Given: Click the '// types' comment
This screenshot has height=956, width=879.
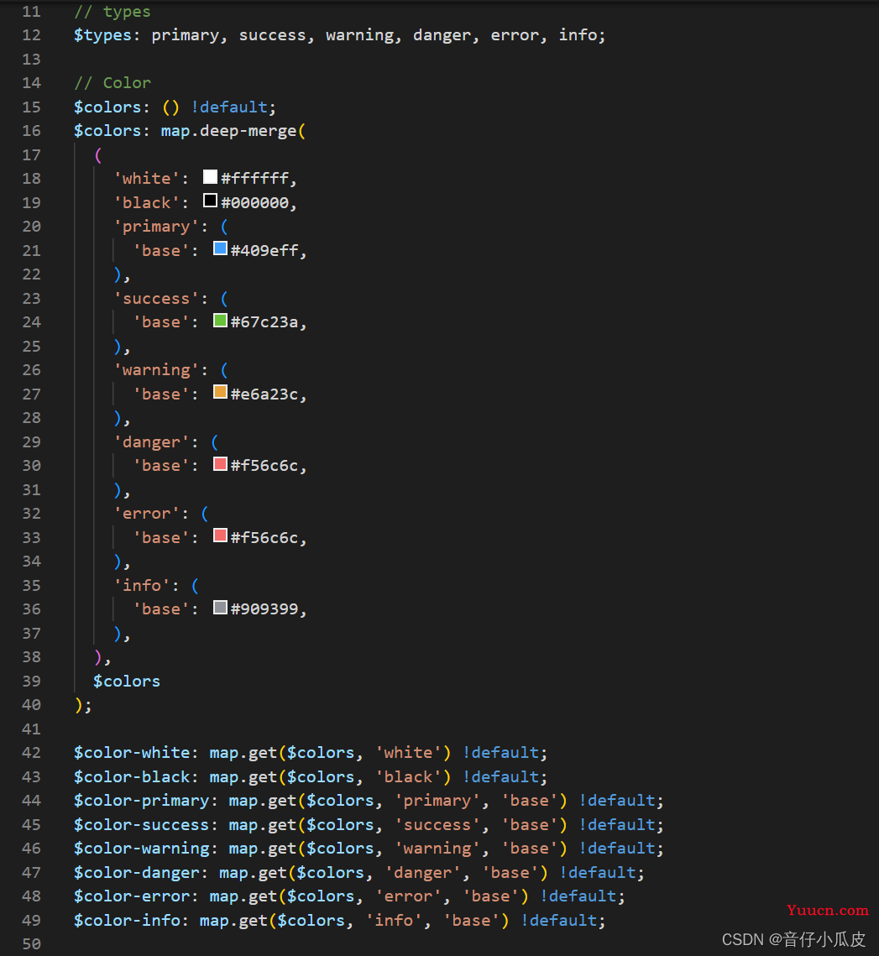Looking at the screenshot, I should 112,12.
